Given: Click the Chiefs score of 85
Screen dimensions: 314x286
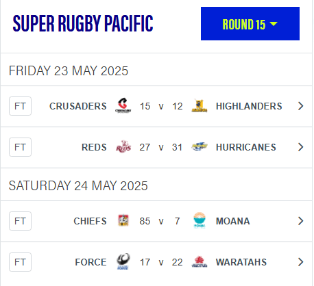Looking at the screenshot, I should [145, 221].
